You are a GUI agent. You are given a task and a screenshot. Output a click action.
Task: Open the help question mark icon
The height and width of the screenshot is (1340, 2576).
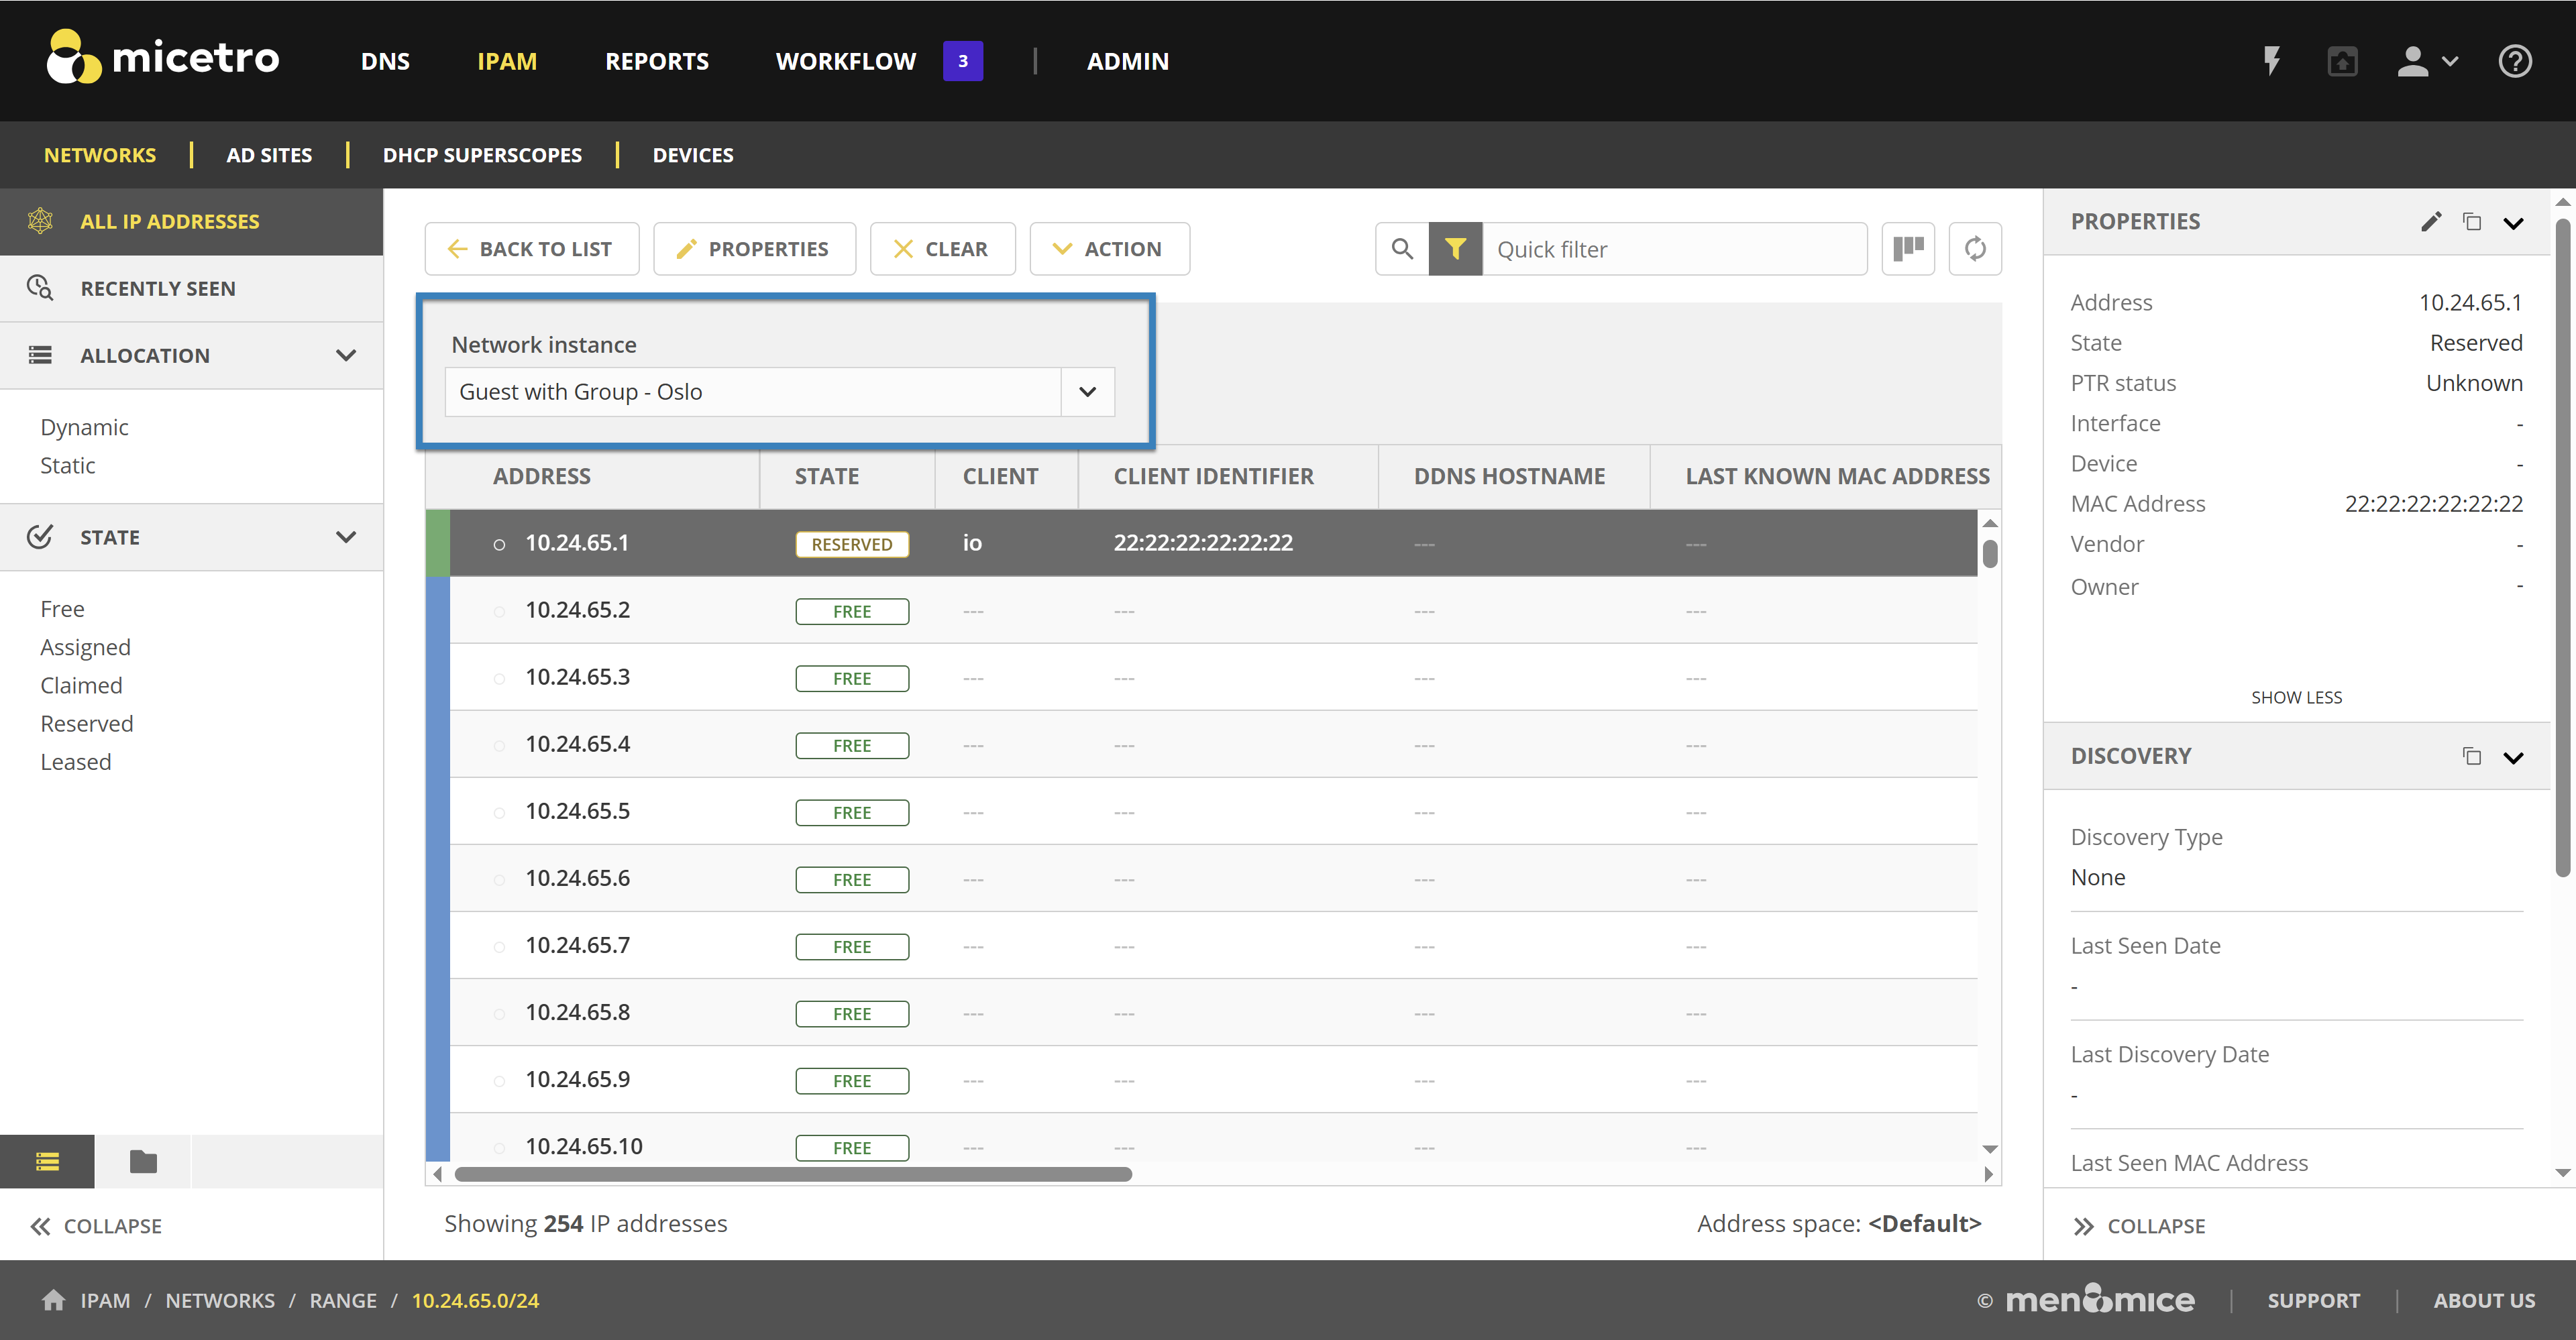[2514, 61]
